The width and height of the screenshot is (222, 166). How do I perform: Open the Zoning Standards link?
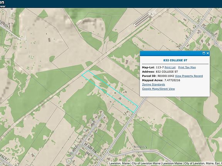(153, 85)
